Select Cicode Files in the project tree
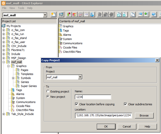The image size is (161, 134). (x=23, y=106)
